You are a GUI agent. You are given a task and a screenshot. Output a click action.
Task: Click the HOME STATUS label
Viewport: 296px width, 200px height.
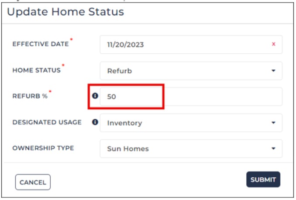(x=36, y=70)
